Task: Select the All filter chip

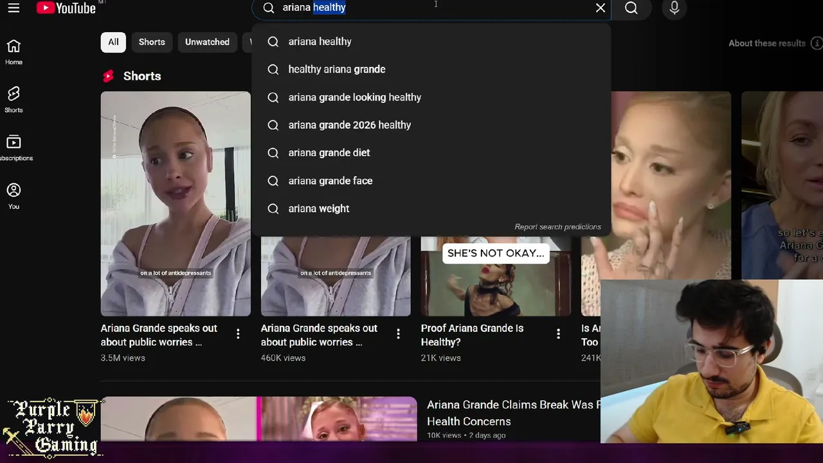Action: tap(113, 42)
